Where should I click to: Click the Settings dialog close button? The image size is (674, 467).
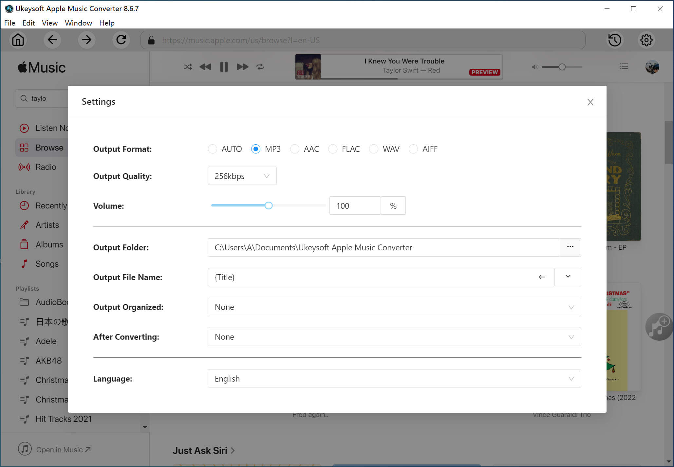(x=590, y=102)
